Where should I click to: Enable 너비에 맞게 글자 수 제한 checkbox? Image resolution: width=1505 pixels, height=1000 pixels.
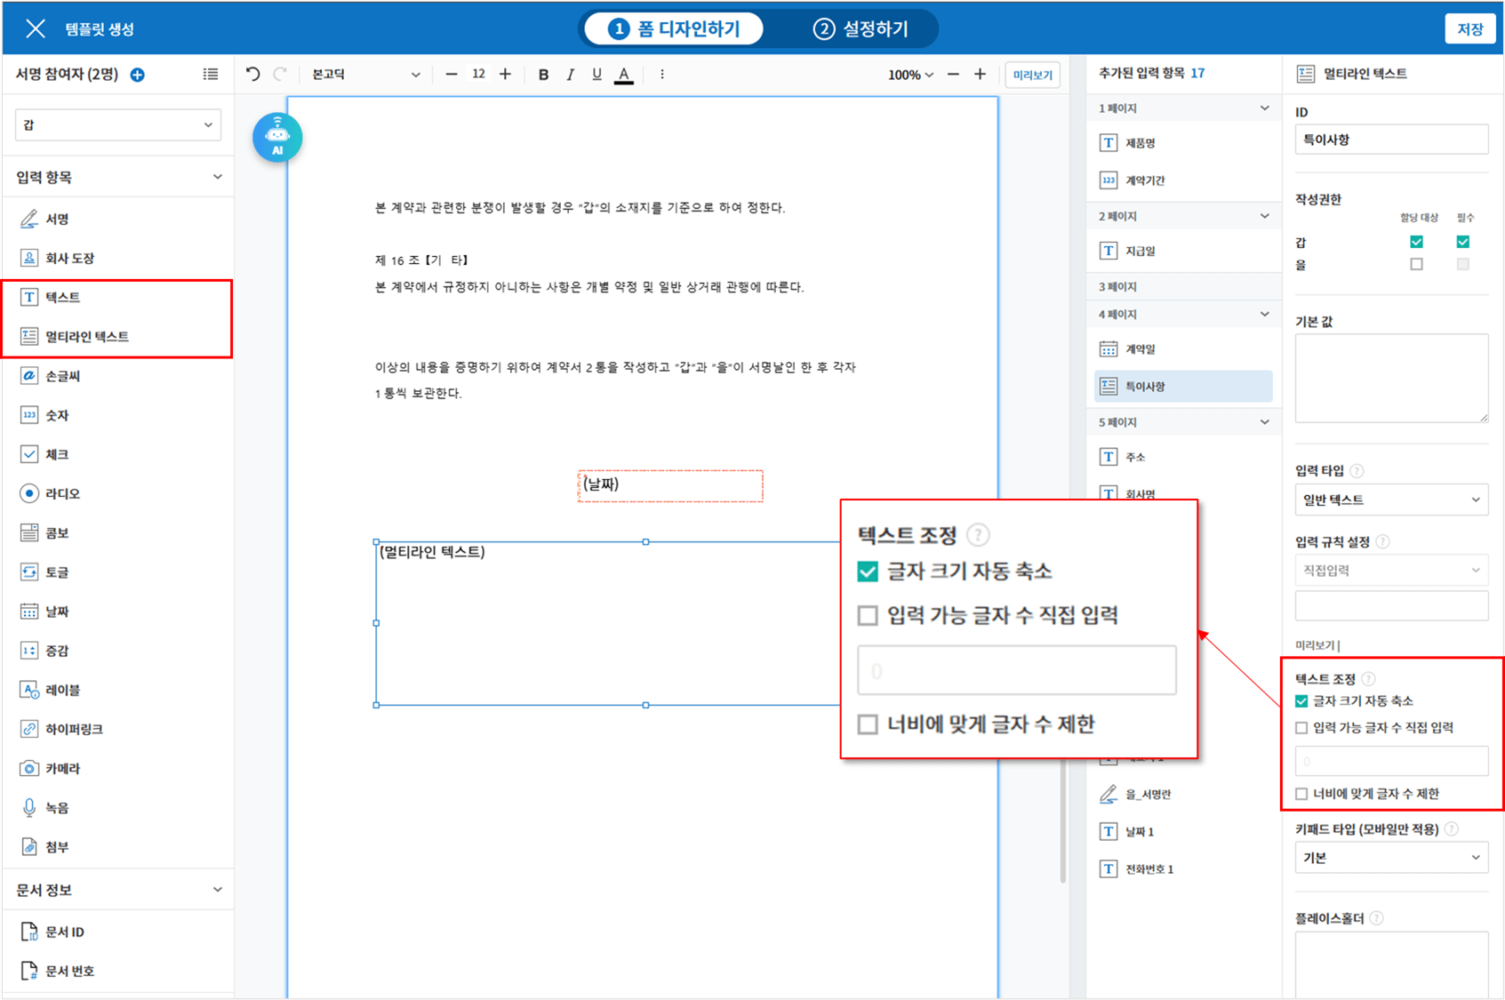tap(1301, 794)
